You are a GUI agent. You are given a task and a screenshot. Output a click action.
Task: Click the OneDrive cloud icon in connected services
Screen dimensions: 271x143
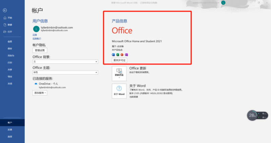click(36, 83)
